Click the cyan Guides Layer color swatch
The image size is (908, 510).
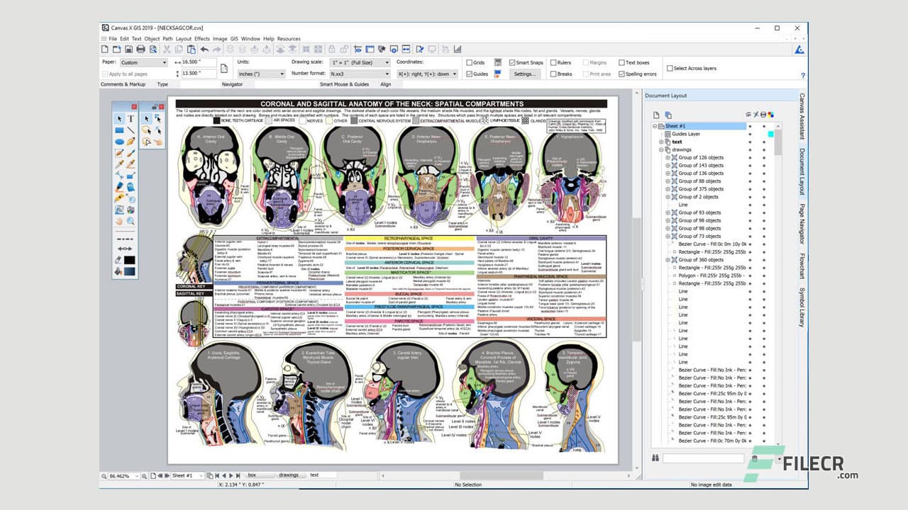point(770,134)
